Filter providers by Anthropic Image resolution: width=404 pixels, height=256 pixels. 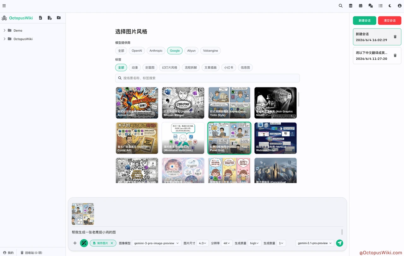(156, 51)
